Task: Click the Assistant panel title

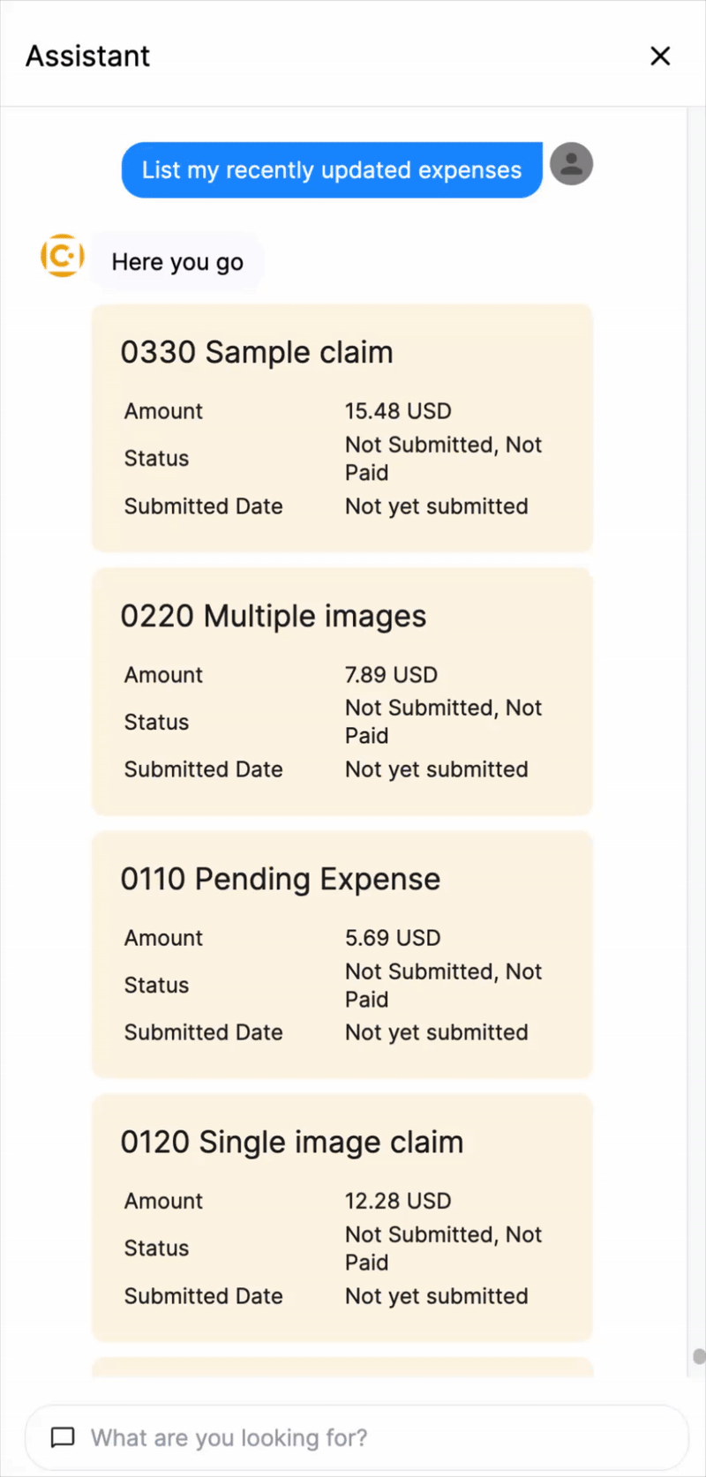Action: click(x=88, y=56)
